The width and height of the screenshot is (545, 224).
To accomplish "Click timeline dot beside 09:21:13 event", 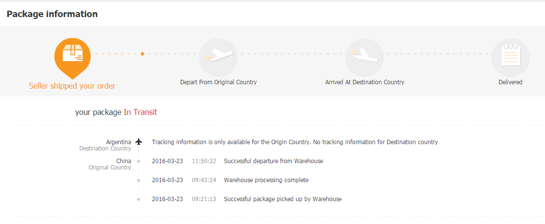I will pos(139,199).
